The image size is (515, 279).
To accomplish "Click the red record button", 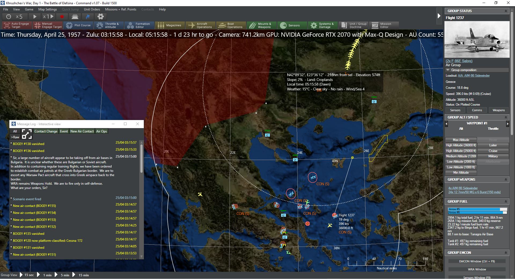I will 62,17.
